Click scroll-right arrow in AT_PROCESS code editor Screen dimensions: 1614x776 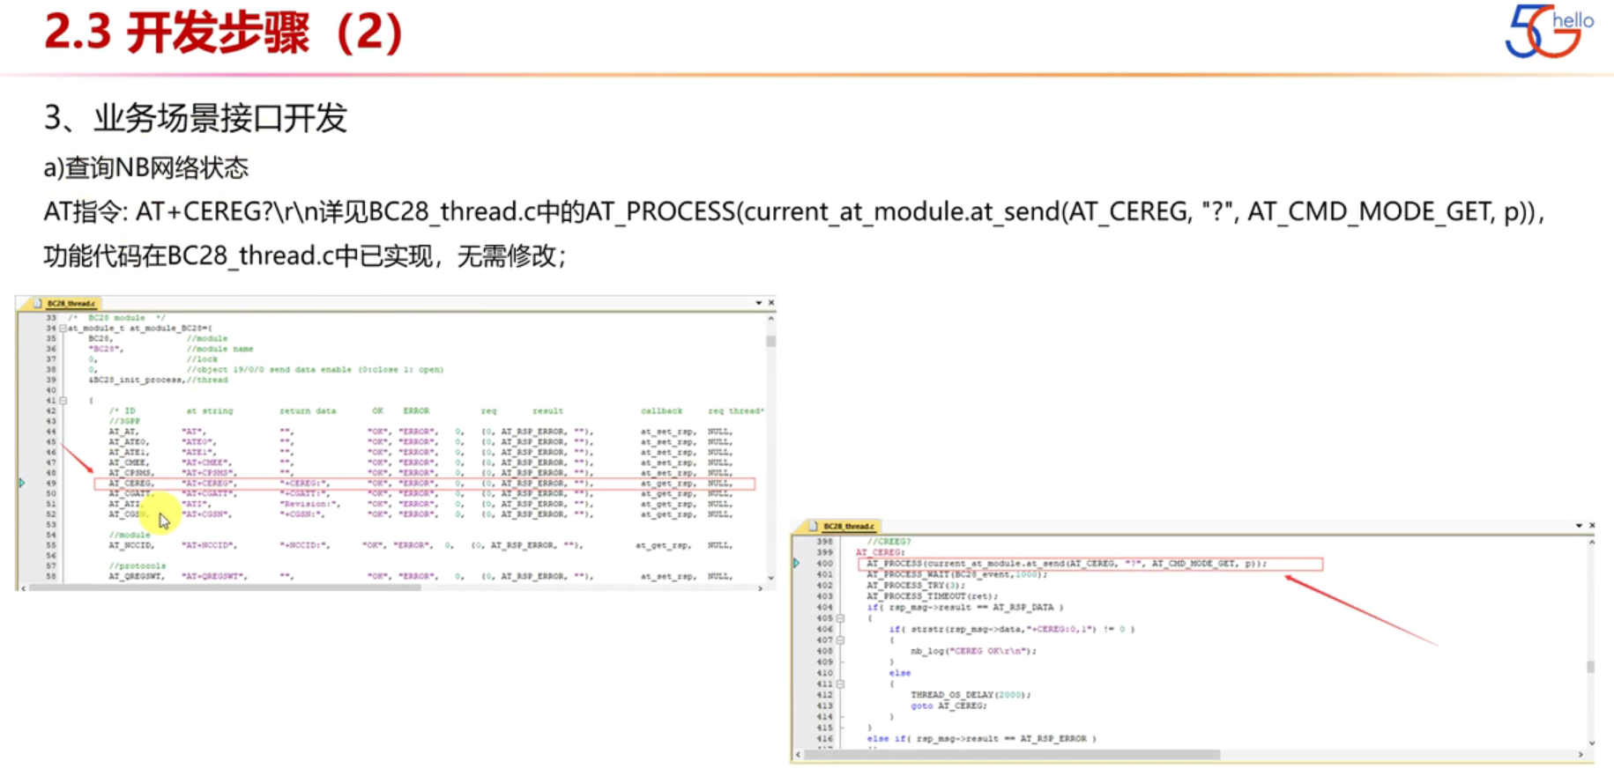coord(1581,755)
